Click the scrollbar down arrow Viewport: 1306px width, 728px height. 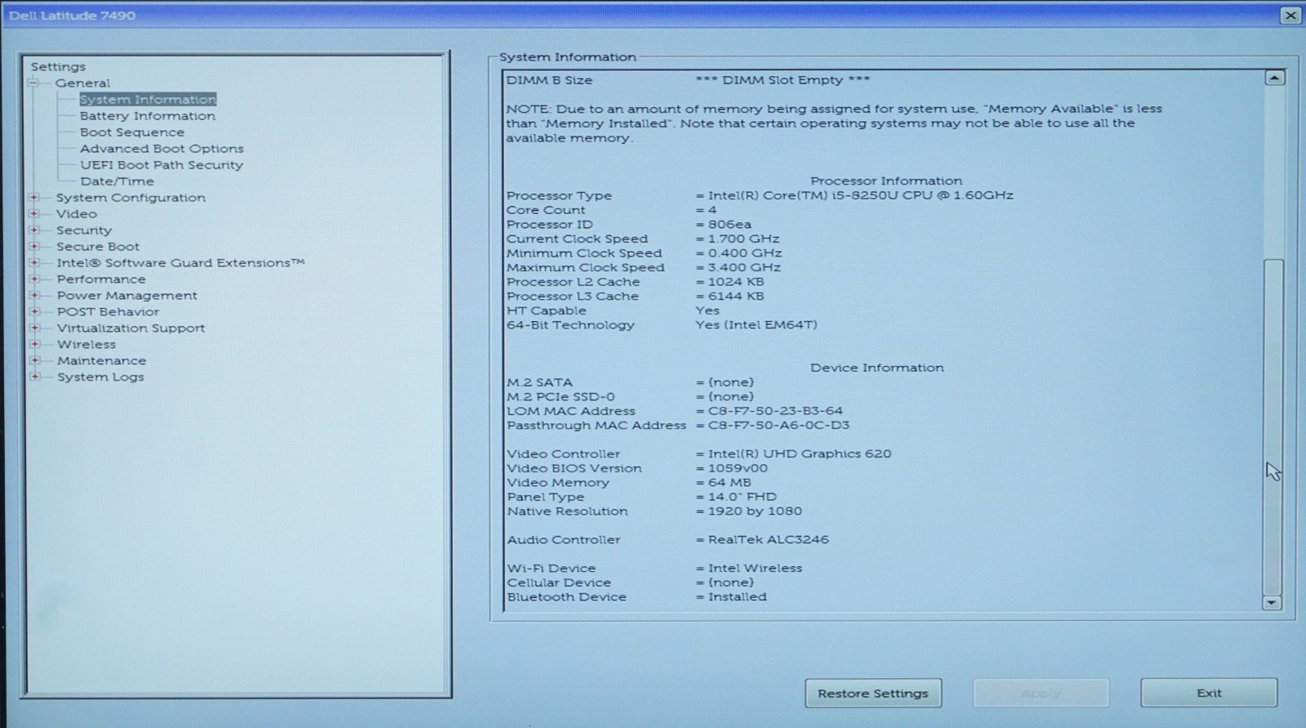tap(1272, 603)
